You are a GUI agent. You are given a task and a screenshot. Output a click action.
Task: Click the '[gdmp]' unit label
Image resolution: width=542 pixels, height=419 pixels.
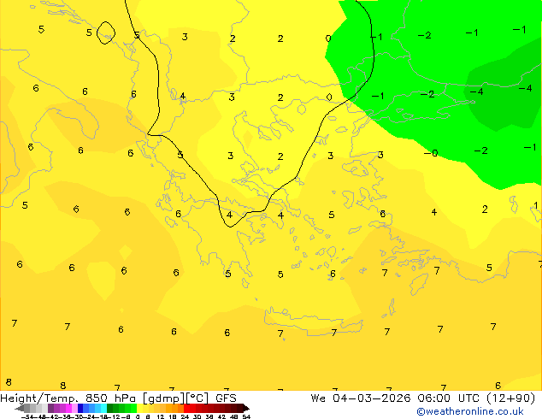tap(164, 398)
